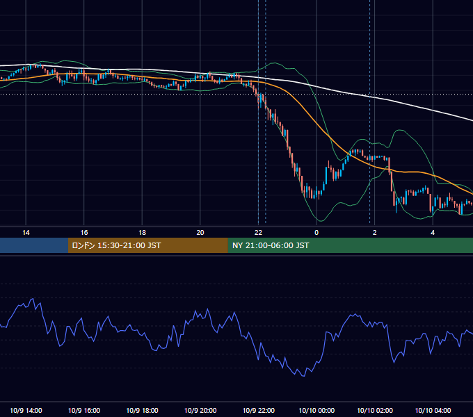Click the 10/9 18:00 date label
Image resolution: width=473 pixels, height=417 pixels.
[142, 410]
